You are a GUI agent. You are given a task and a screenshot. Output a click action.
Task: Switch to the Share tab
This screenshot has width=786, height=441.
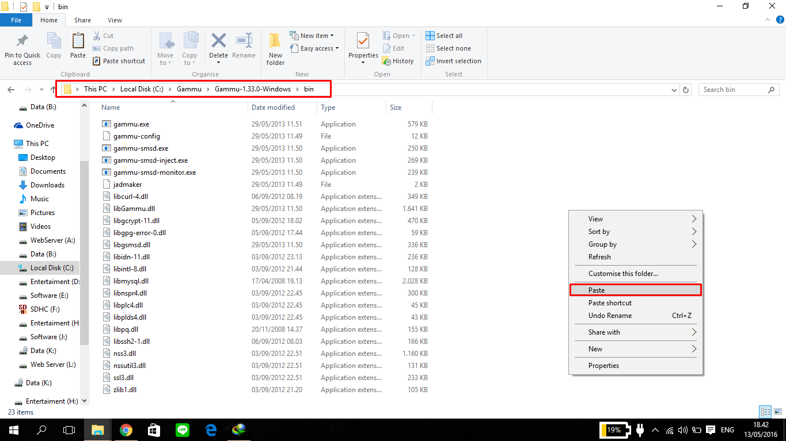coord(82,20)
